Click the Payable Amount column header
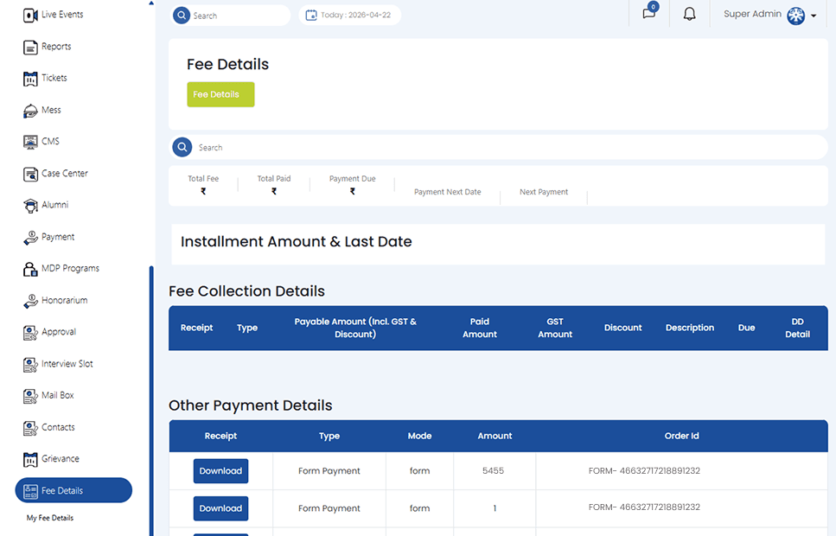This screenshot has height=536, width=836. pos(355,328)
